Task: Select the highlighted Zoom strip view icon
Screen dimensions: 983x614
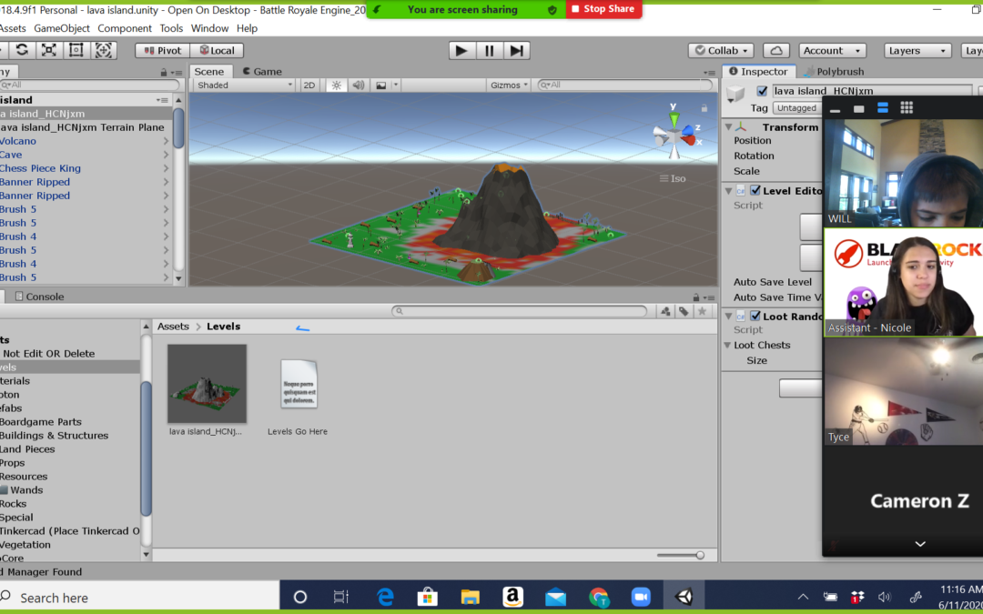Action: pyautogui.click(x=883, y=107)
